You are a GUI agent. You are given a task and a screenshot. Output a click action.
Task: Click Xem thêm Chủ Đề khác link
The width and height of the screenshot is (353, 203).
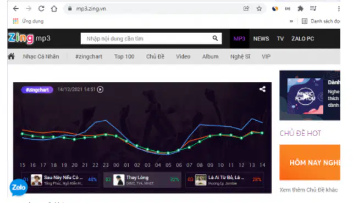[308, 190]
